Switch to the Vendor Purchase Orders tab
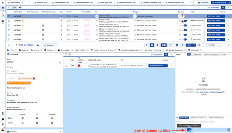The height and width of the screenshot is (133, 232). [103, 50]
